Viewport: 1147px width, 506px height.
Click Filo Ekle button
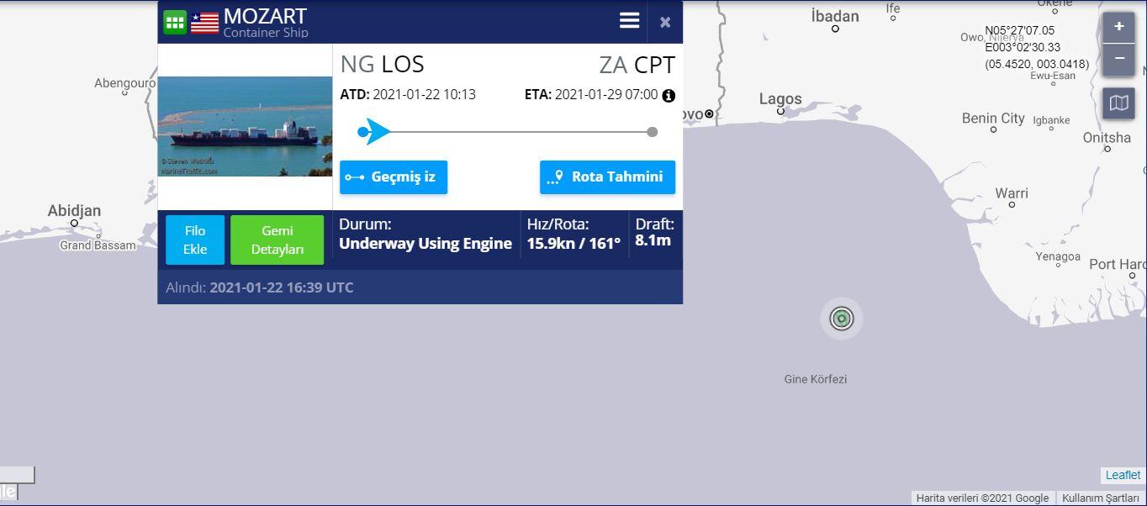[195, 240]
